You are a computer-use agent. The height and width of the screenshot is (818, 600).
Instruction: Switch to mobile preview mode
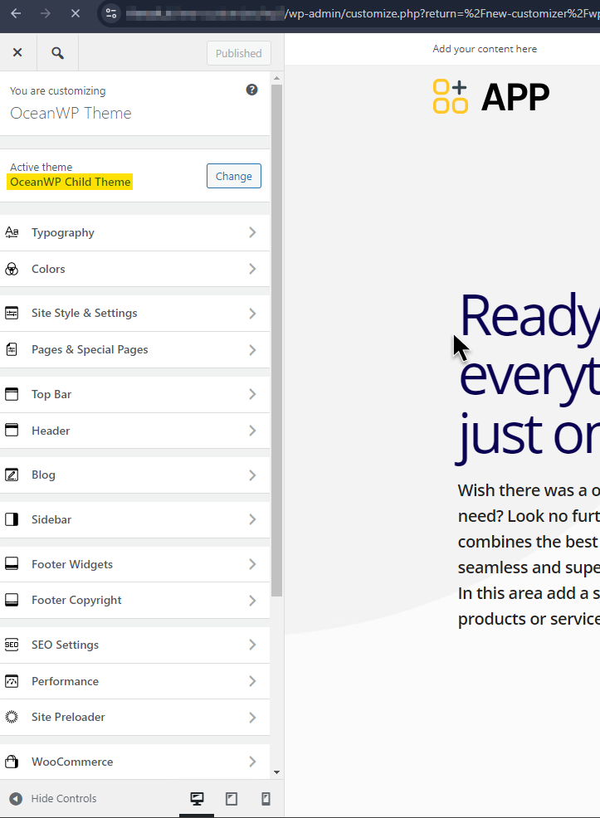coord(266,799)
